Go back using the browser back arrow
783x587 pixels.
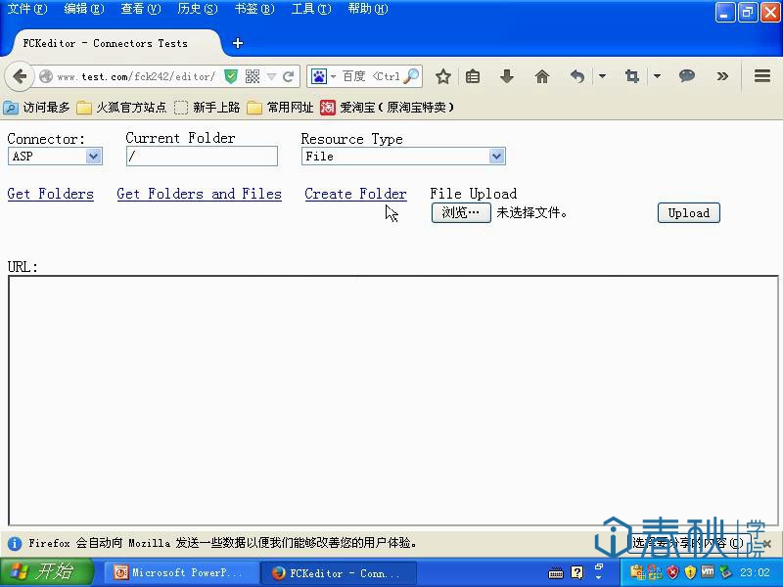click(20, 76)
